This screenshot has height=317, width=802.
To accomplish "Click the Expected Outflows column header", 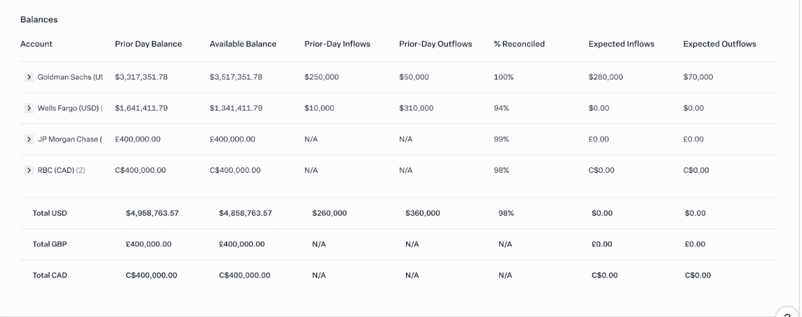I will click(x=719, y=44).
